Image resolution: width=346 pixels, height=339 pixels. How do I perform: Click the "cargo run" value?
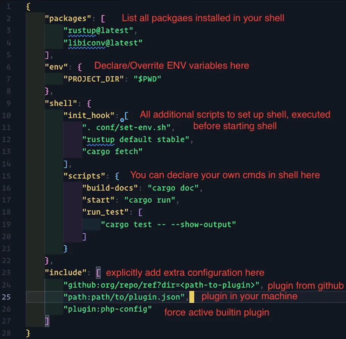pyautogui.click(x=150, y=200)
